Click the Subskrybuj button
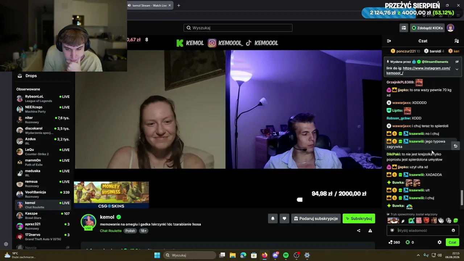 click(x=359, y=219)
